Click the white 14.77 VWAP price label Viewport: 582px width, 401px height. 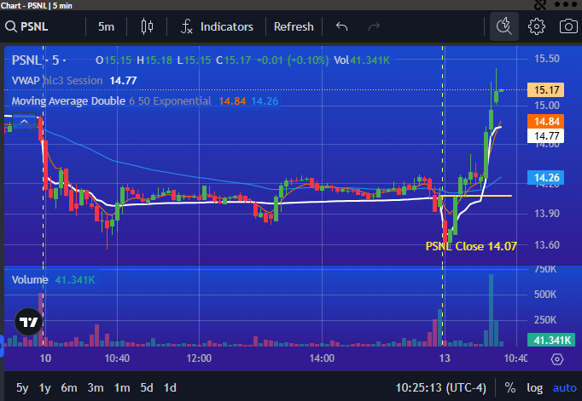coord(545,136)
